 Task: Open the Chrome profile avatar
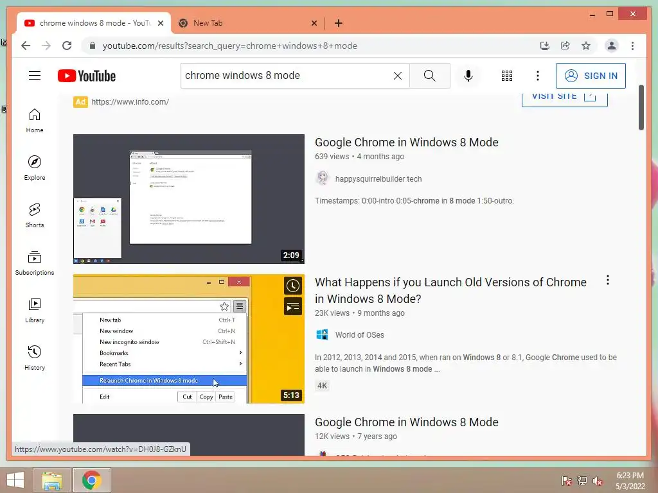(612, 46)
